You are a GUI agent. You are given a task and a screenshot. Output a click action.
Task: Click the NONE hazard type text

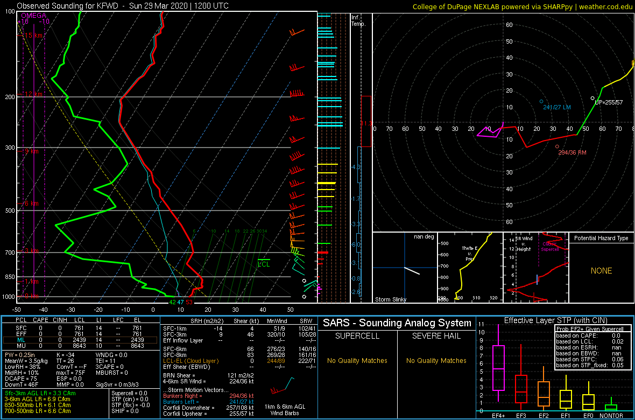click(601, 271)
